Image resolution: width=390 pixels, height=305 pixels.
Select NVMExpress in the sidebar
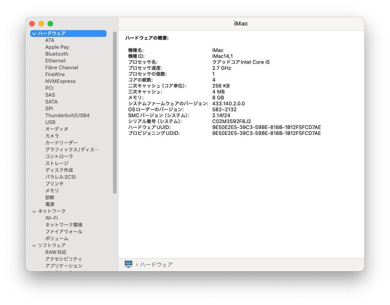click(x=60, y=81)
